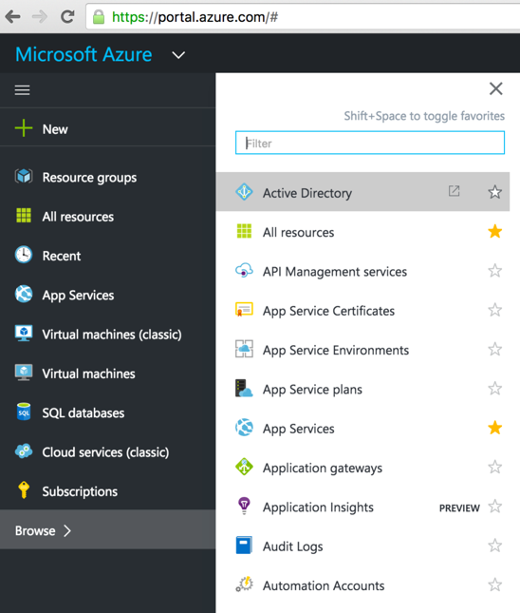The width and height of the screenshot is (520, 613).
Task: Click the SQL databases icon
Action: (x=24, y=412)
